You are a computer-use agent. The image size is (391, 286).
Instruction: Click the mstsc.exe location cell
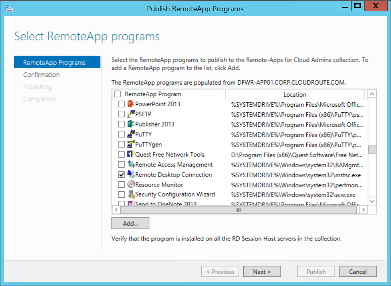click(x=296, y=175)
